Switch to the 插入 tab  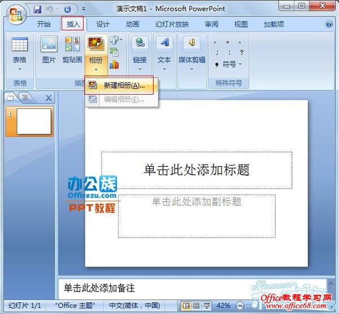[x=73, y=24]
